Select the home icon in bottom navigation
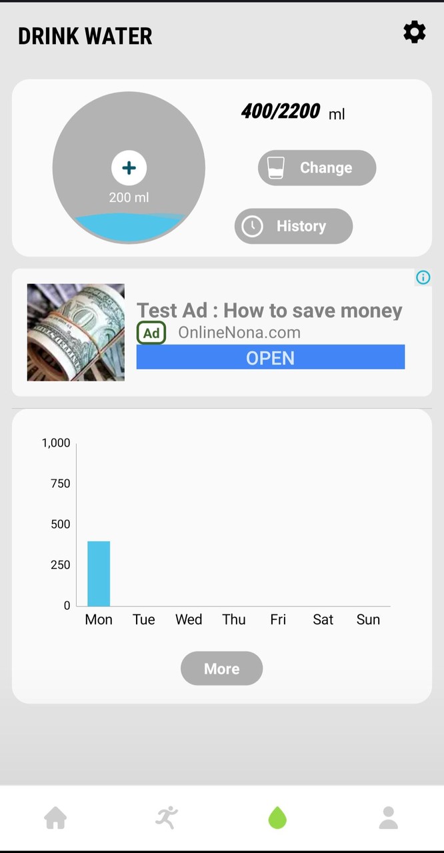This screenshot has width=444, height=853. pyautogui.click(x=55, y=818)
